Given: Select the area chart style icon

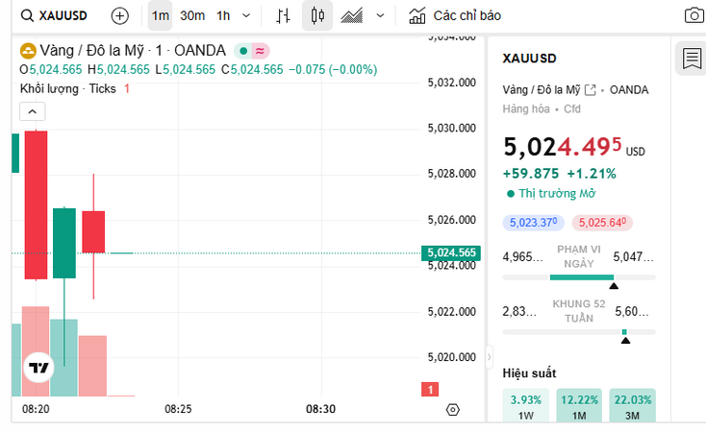Looking at the screenshot, I should pos(353,15).
